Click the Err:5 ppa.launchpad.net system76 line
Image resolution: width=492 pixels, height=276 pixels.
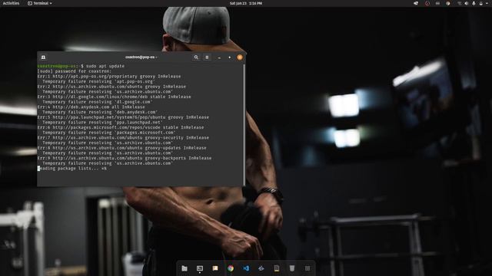pos(123,117)
